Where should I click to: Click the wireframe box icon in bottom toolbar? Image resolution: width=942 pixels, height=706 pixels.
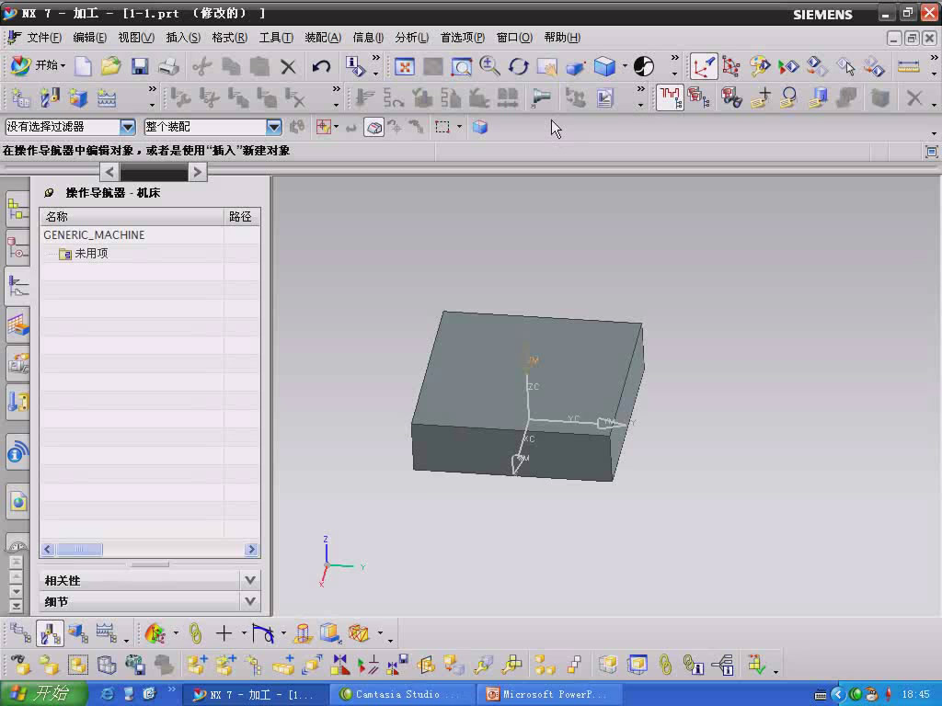(x=107, y=664)
